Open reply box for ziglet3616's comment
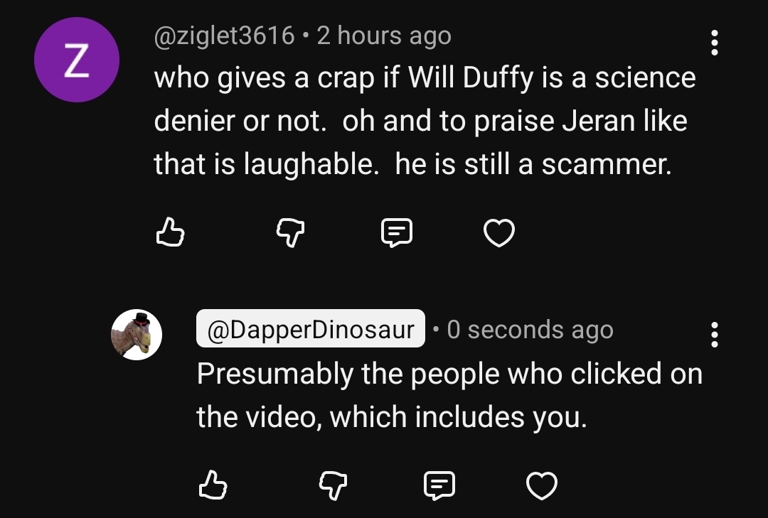 [396, 232]
